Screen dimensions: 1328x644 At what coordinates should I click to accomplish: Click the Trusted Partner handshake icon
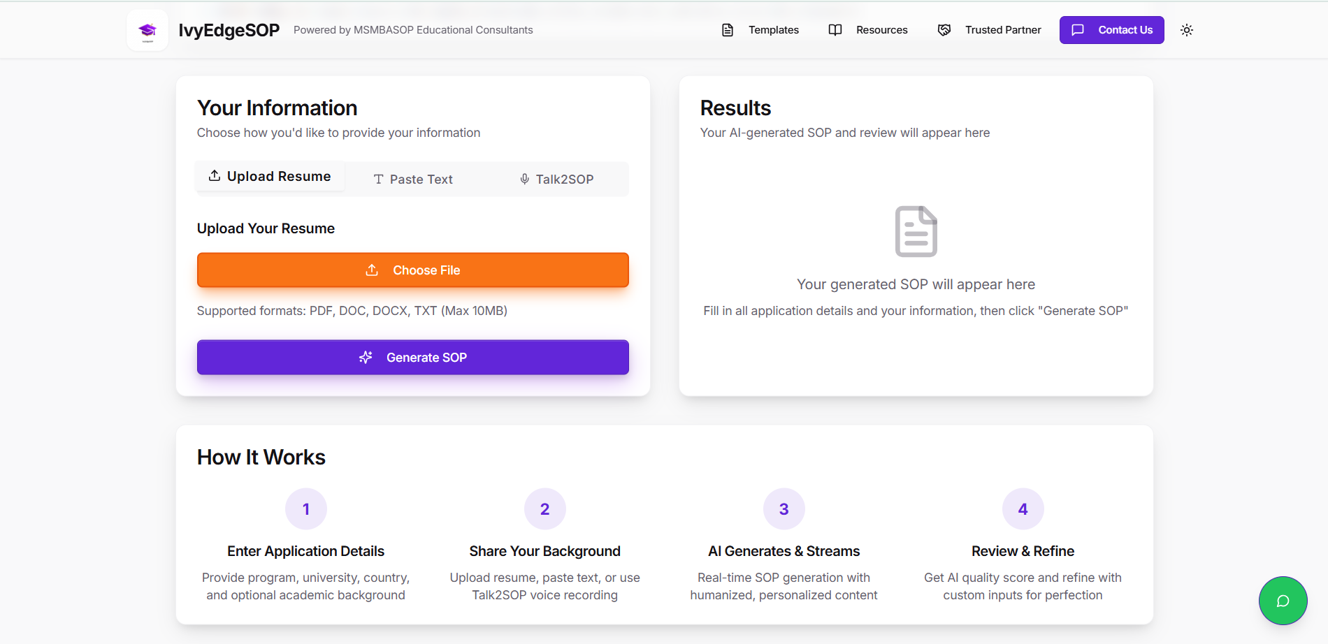point(944,30)
